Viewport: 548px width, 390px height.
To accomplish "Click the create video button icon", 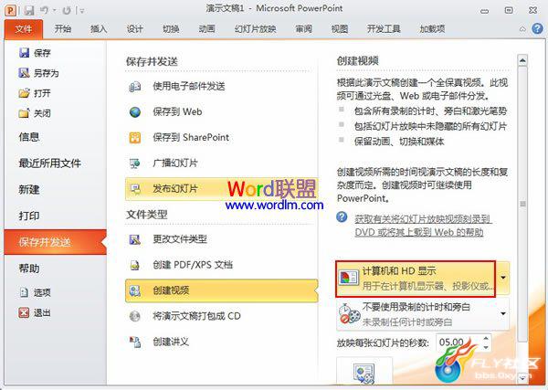I will (x=364, y=373).
